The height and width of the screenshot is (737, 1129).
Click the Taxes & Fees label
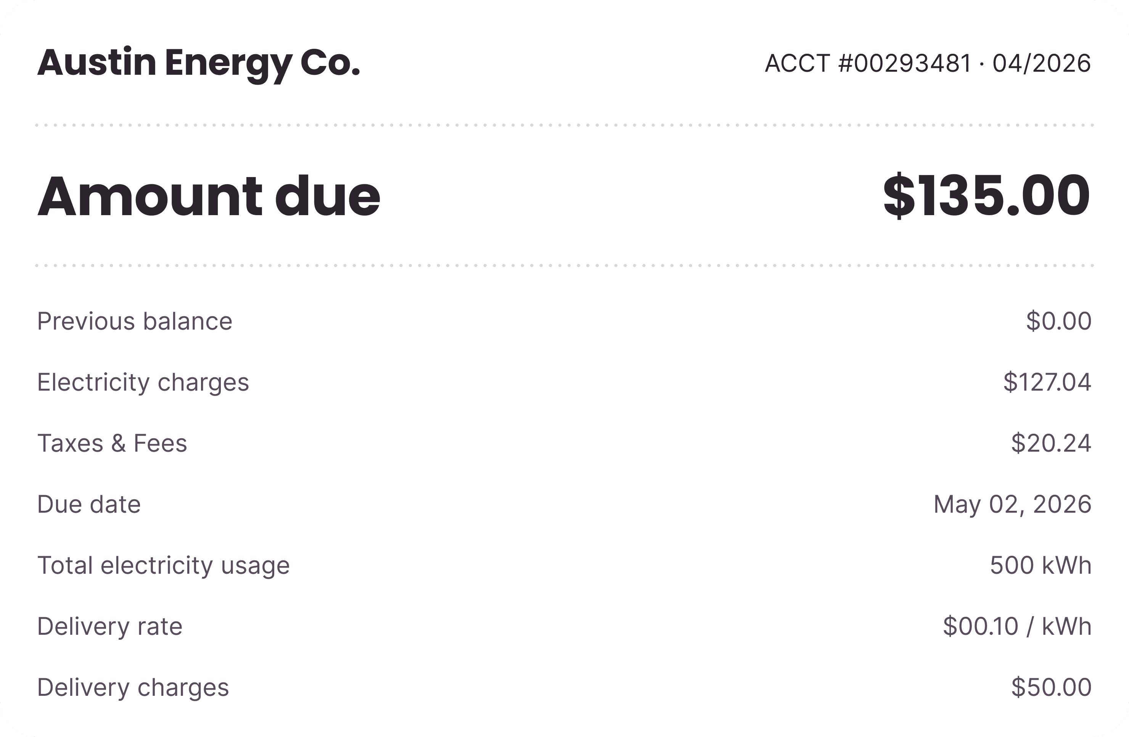click(112, 443)
